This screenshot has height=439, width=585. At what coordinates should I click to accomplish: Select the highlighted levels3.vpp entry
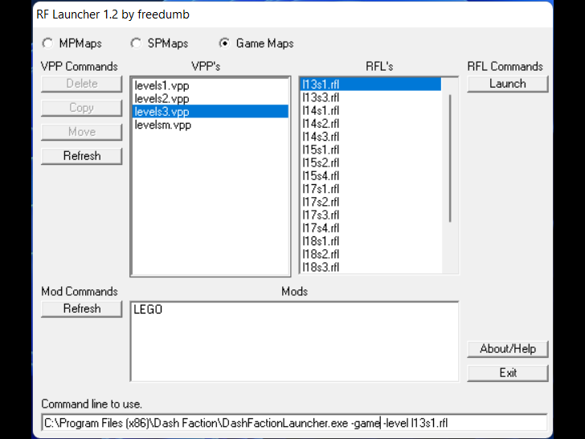point(163,112)
